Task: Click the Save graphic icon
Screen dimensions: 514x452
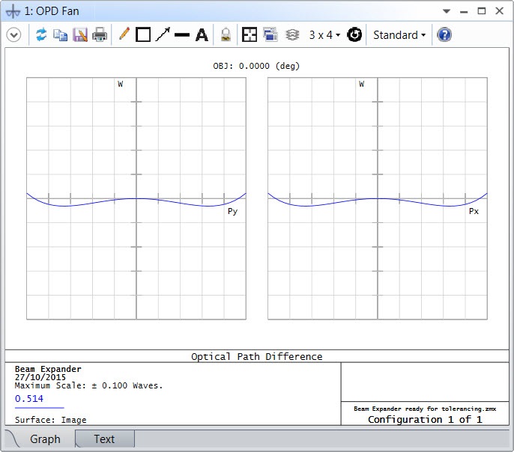Action: point(80,34)
